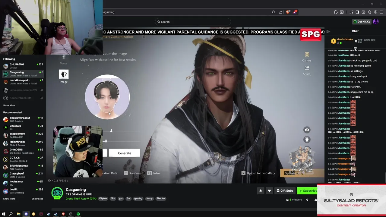Screen dimensions: 386x217
Task: Select the Chat header tab
Action: [x=355, y=31]
